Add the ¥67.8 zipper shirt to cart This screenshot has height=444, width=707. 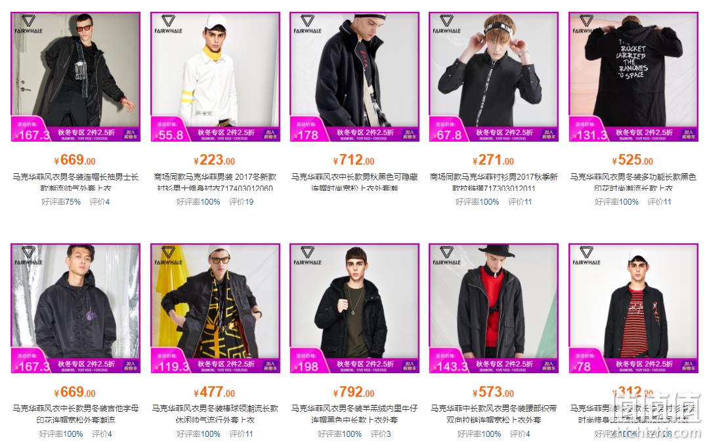(x=549, y=134)
